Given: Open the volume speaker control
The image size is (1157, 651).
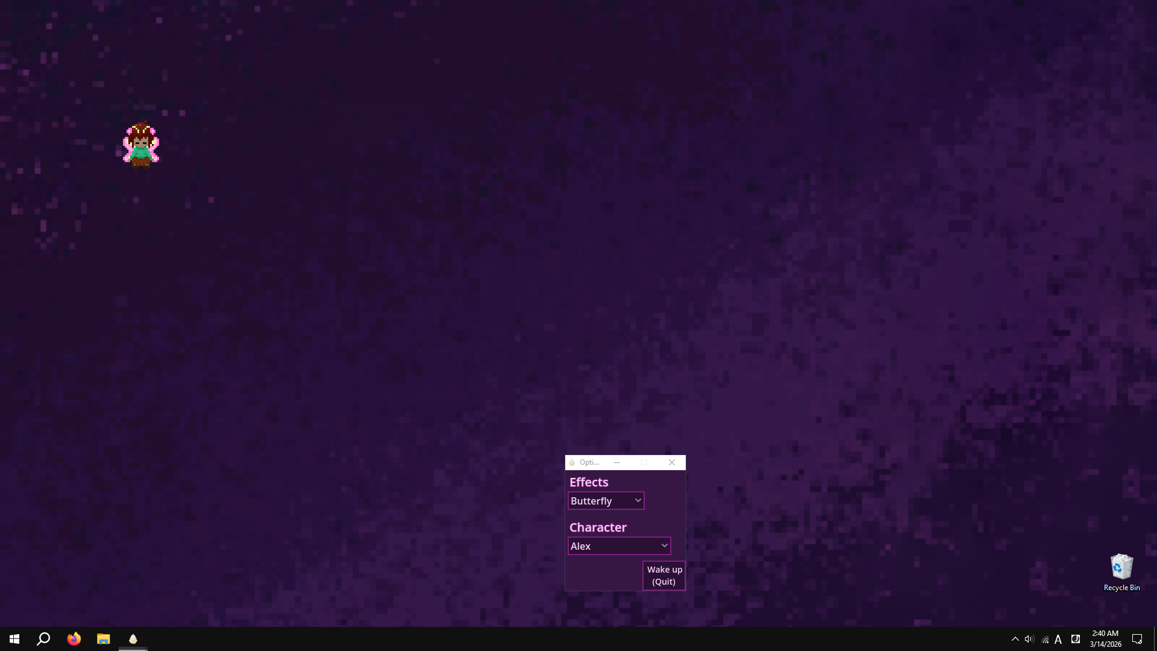Looking at the screenshot, I should 1029,639.
